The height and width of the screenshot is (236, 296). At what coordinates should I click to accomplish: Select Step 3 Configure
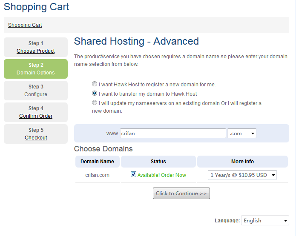[x=36, y=91]
